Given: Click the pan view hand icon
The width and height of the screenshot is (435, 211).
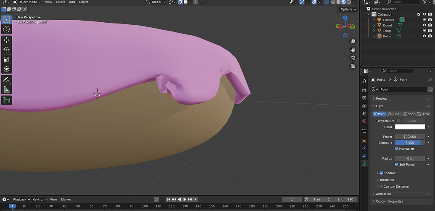Looking at the screenshot, I should coord(353,50).
